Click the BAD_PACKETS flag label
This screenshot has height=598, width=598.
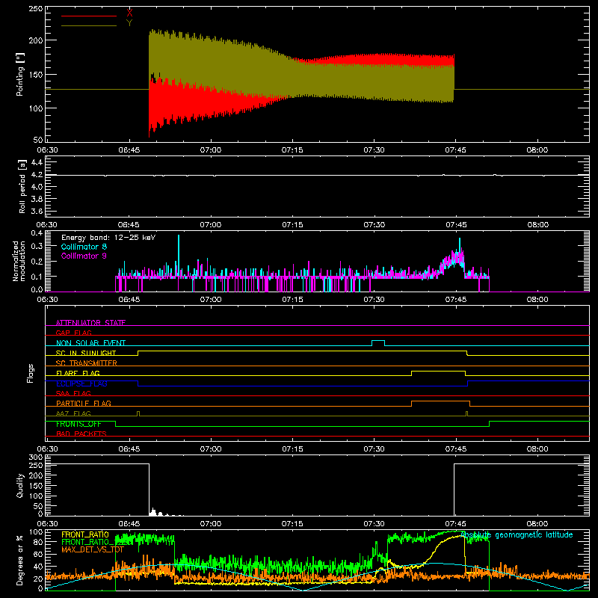click(x=81, y=434)
